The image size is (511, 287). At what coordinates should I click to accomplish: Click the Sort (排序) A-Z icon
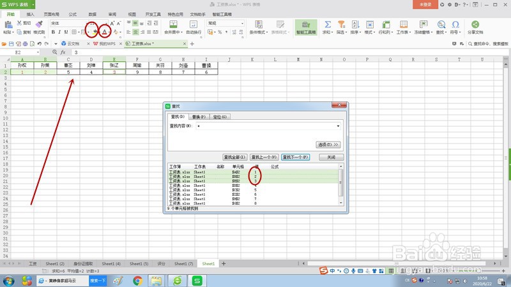click(x=355, y=24)
